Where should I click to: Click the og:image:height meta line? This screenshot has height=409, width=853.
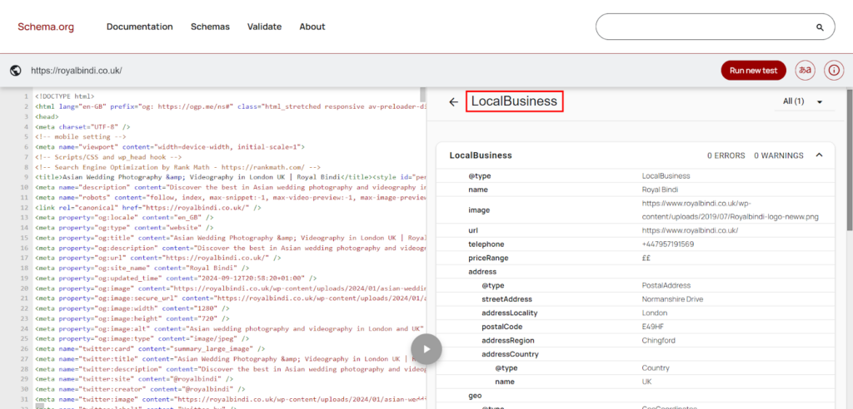132,318
